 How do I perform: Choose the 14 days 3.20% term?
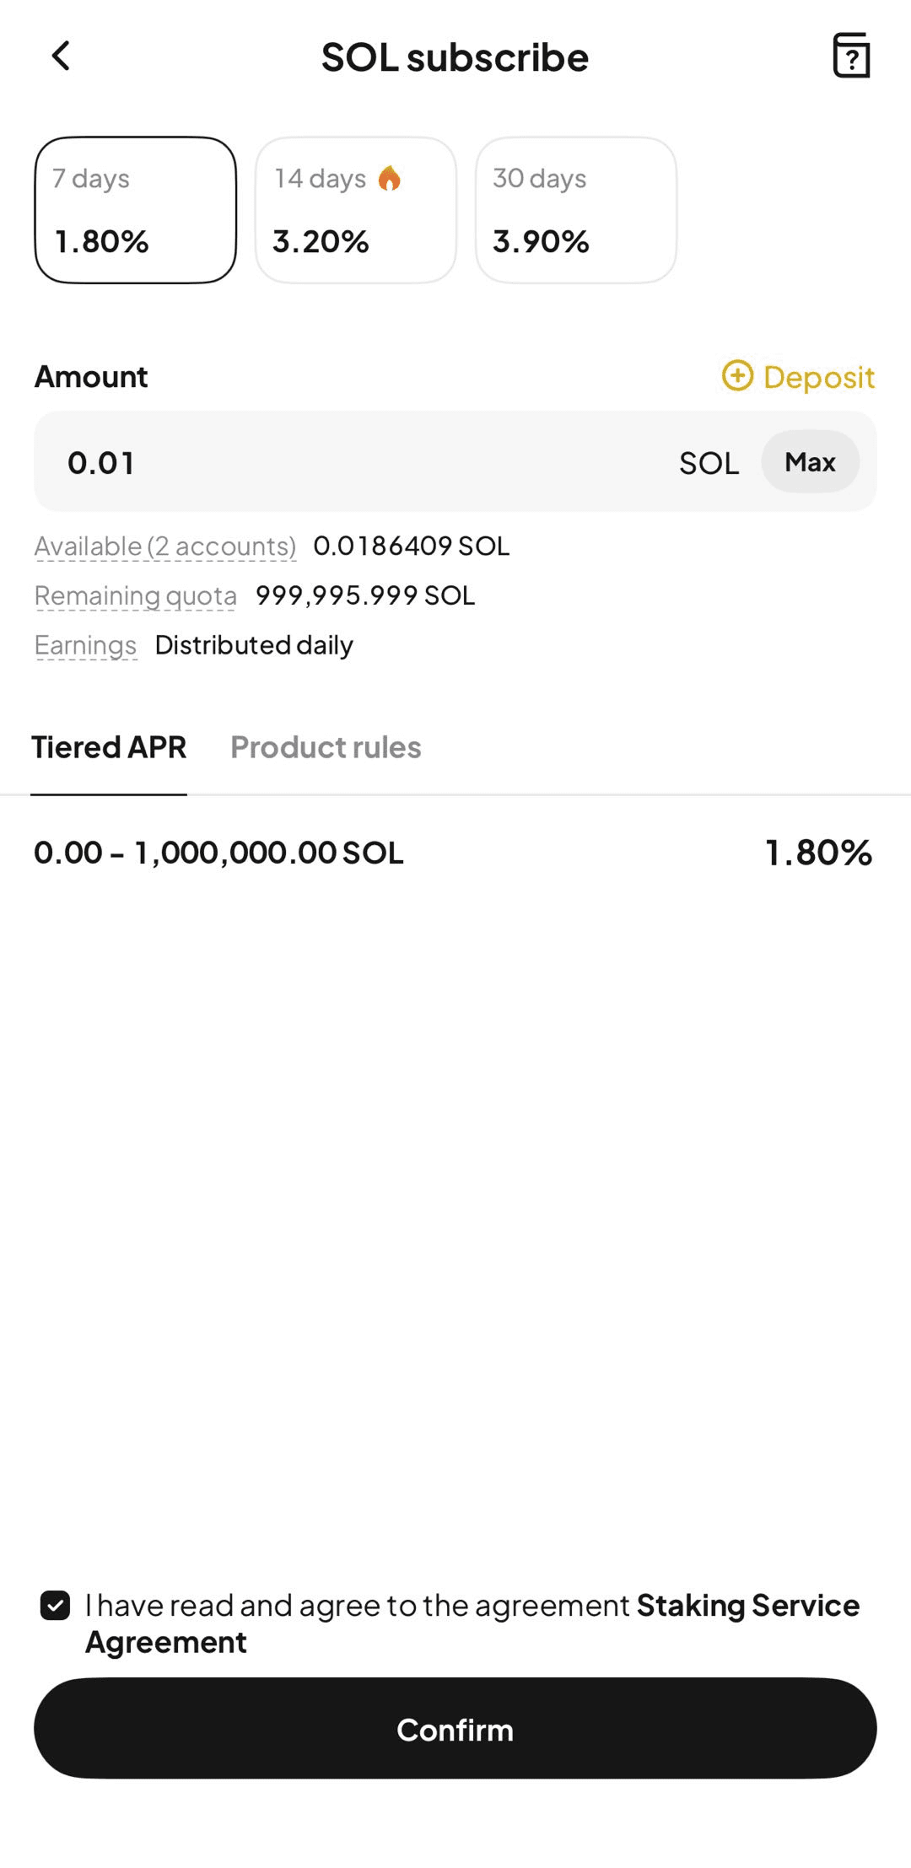(355, 211)
